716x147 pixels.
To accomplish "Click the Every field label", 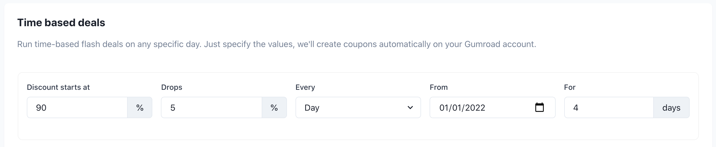I will coord(305,87).
